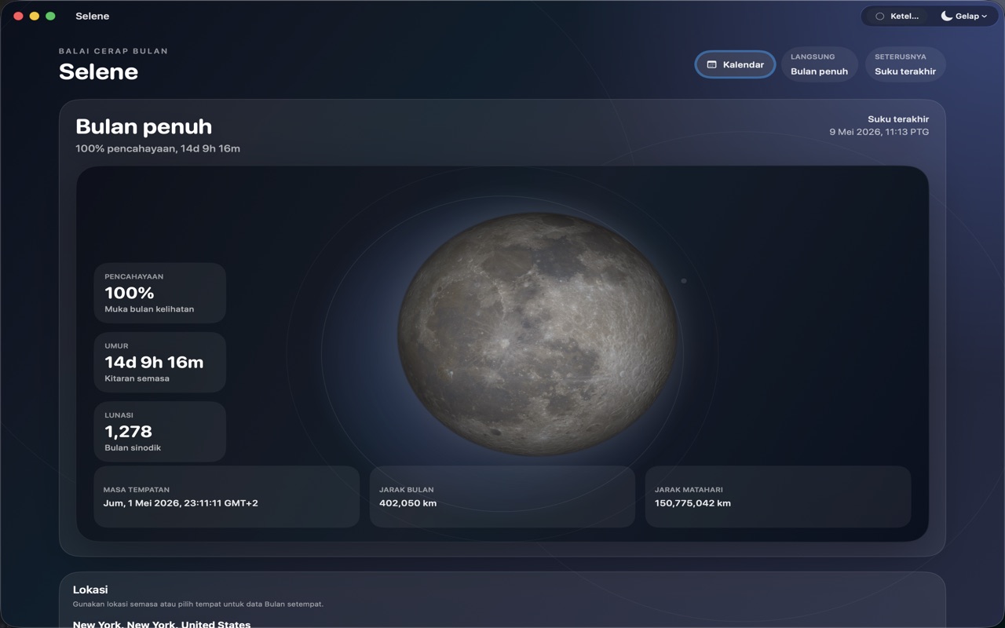The height and width of the screenshot is (628, 1005).
Task: Open the Gelap theme dropdown
Action: pyautogui.click(x=963, y=16)
